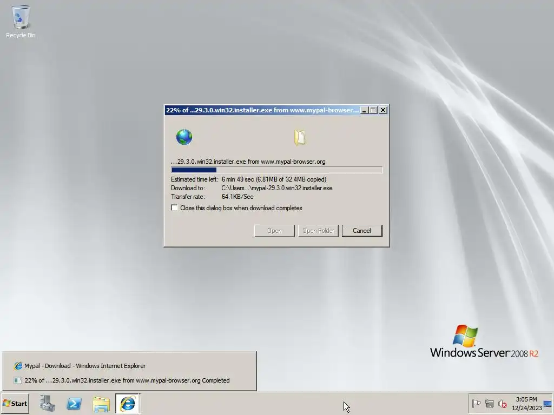Click the 3:05 PM clock in the tray
The height and width of the screenshot is (415, 554).
(x=526, y=399)
